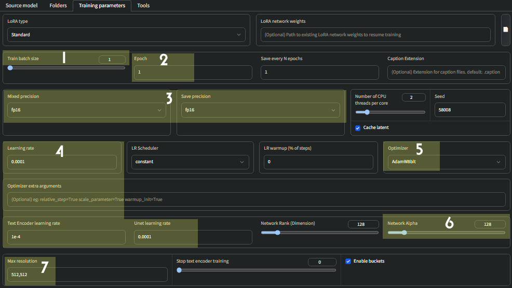512x288 pixels.
Task: Focus the Optimizer extra arguments field
Action: [x=257, y=199]
